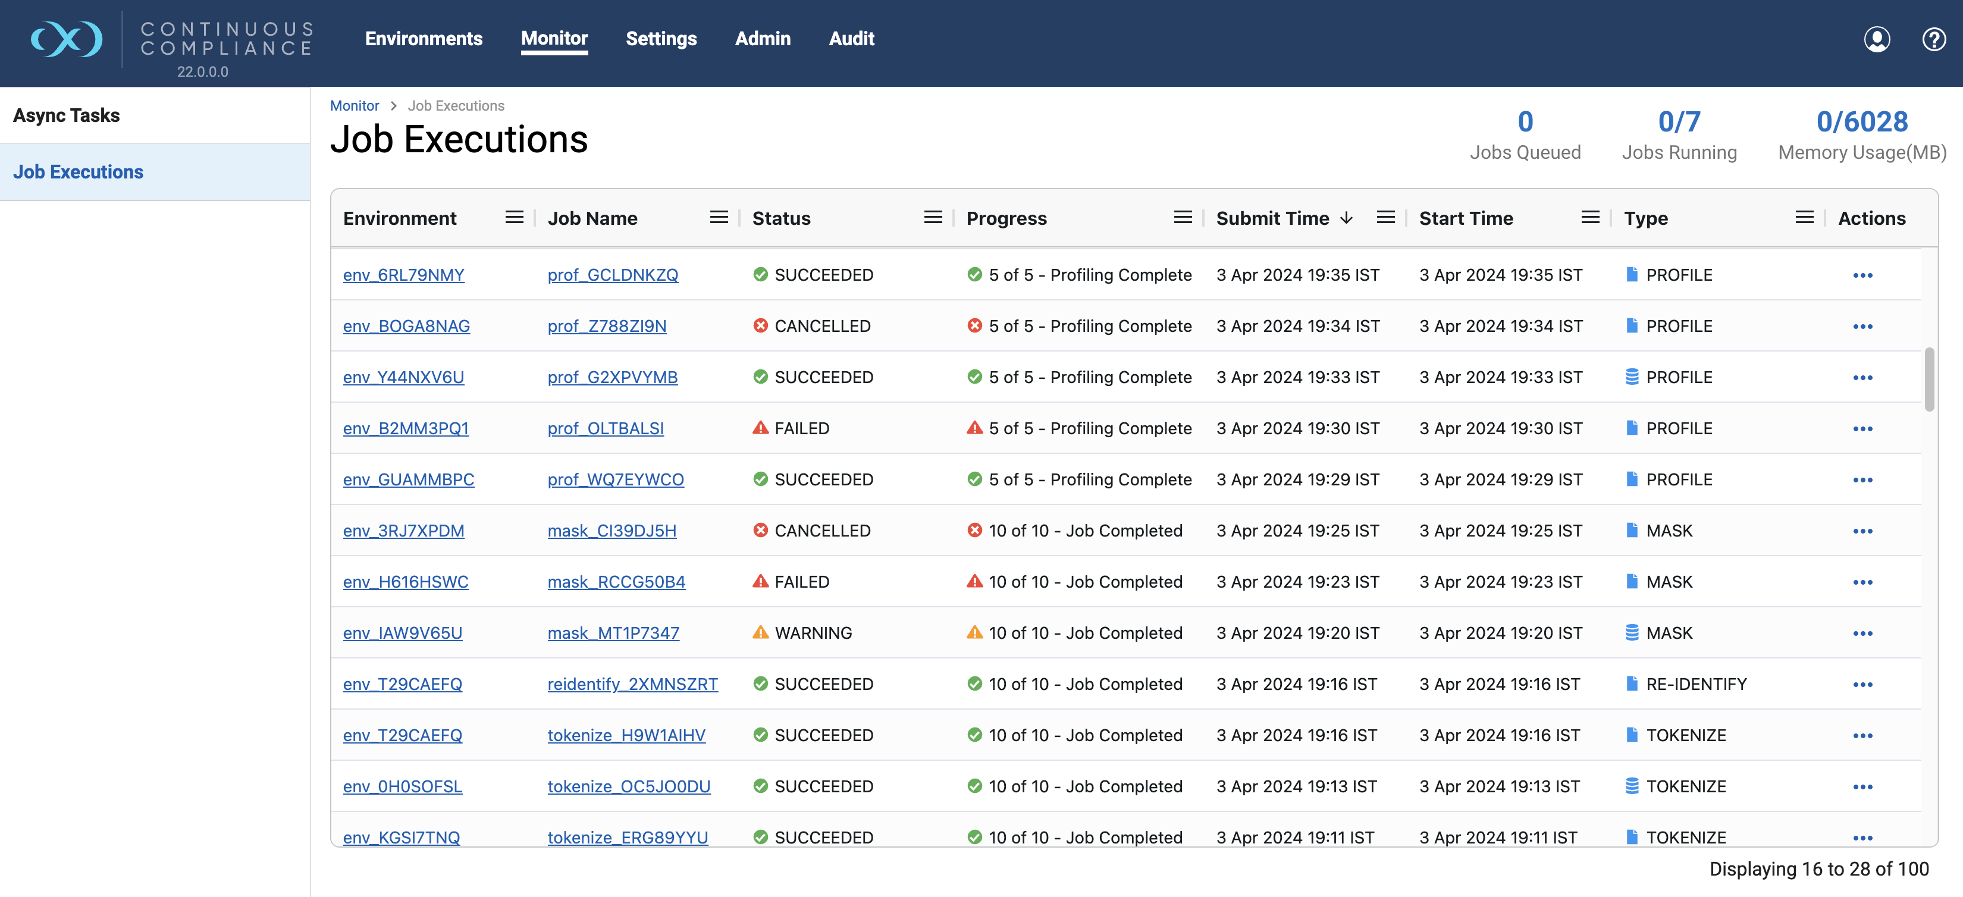This screenshot has height=897, width=1963.
Task: Open the user profile icon
Action: tap(1877, 39)
